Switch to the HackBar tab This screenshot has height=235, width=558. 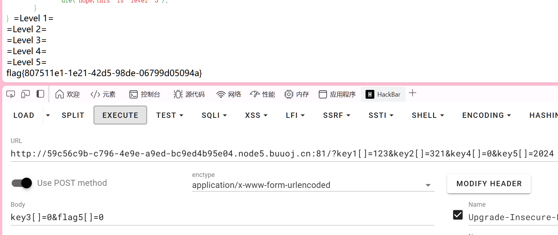tap(383, 94)
